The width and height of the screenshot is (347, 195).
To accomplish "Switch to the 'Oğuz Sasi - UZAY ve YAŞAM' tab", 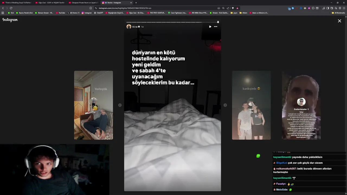I will click(50, 3).
